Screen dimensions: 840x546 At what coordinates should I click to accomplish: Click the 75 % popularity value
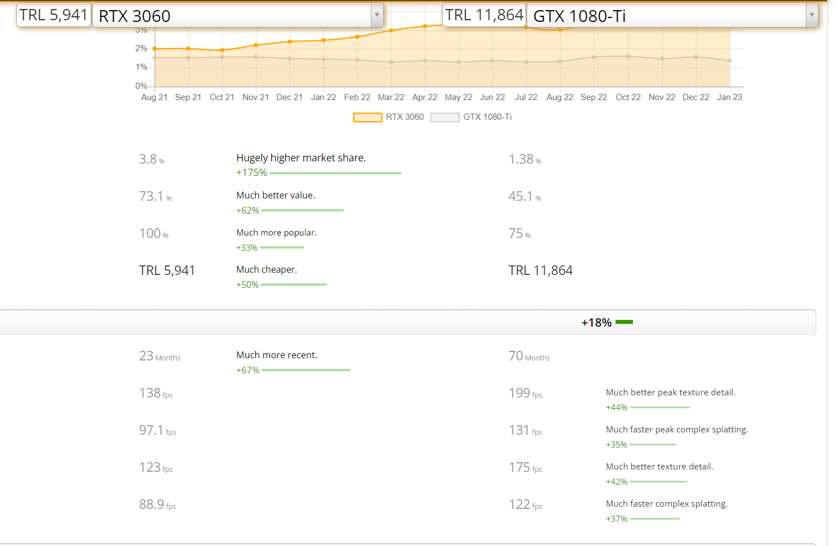pyautogui.click(x=520, y=234)
